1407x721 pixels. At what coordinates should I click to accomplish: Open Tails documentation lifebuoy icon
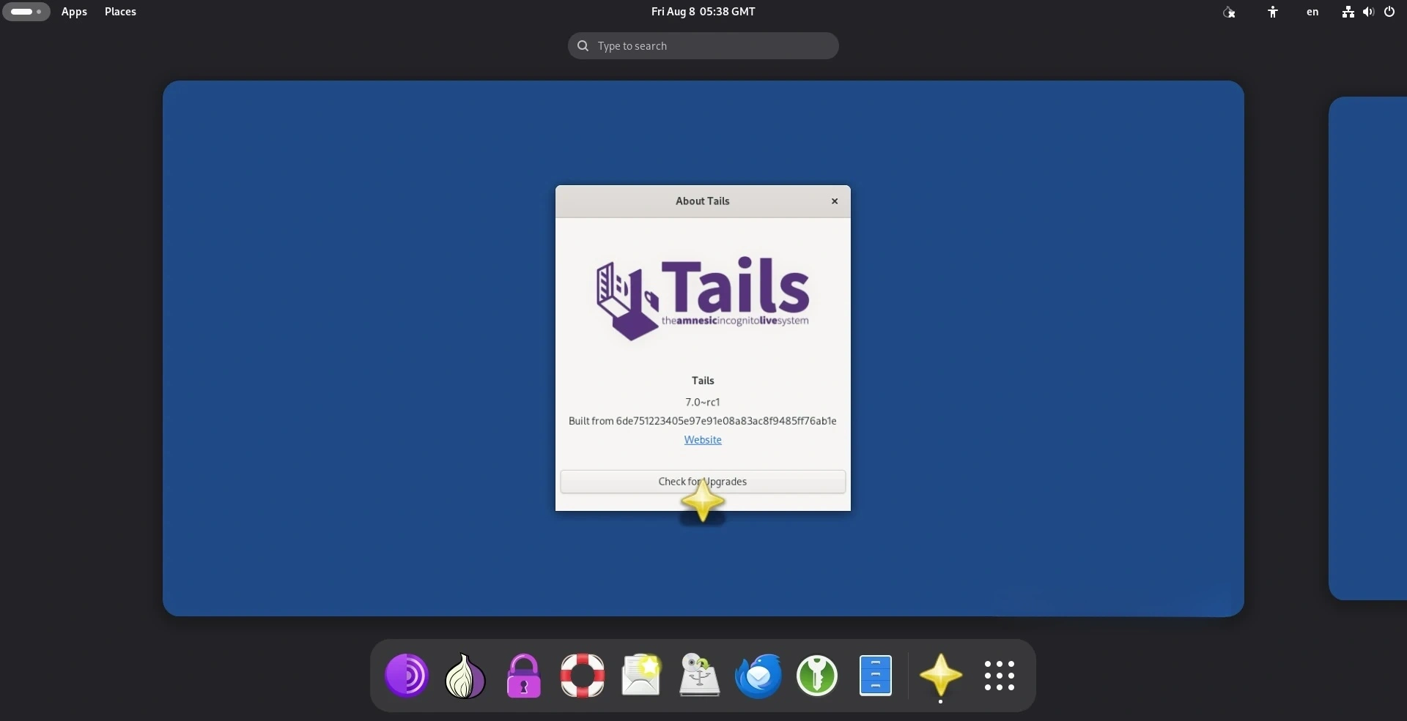coord(583,676)
